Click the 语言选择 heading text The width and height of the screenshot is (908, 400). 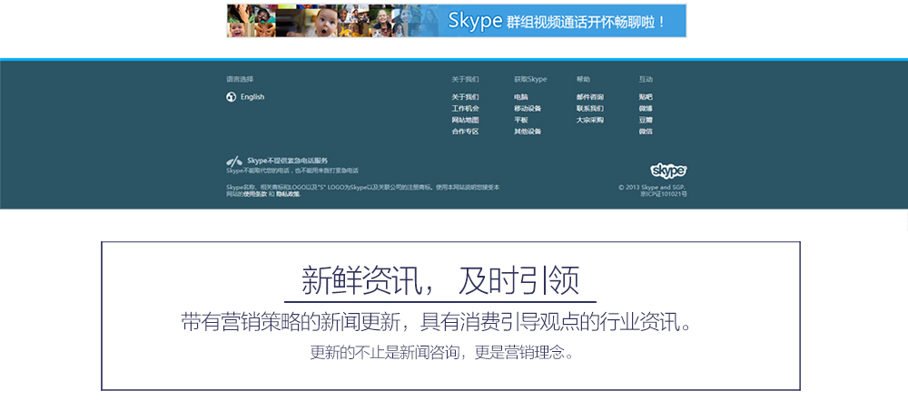[x=240, y=79]
